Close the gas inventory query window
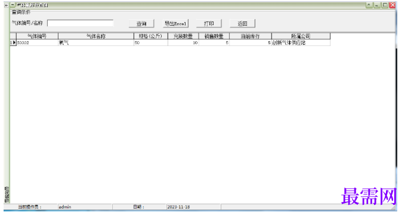 click(x=392, y=5)
